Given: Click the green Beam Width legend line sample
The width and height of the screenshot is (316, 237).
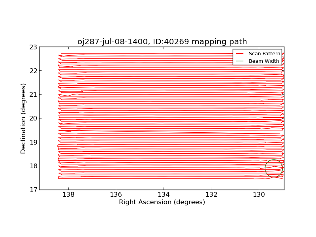Looking at the screenshot, I should click(240, 61).
